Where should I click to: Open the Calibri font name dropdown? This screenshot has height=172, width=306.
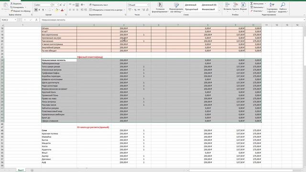click(x=51, y=5)
